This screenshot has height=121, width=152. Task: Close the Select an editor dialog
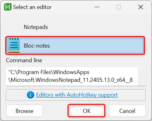pos(140,7)
